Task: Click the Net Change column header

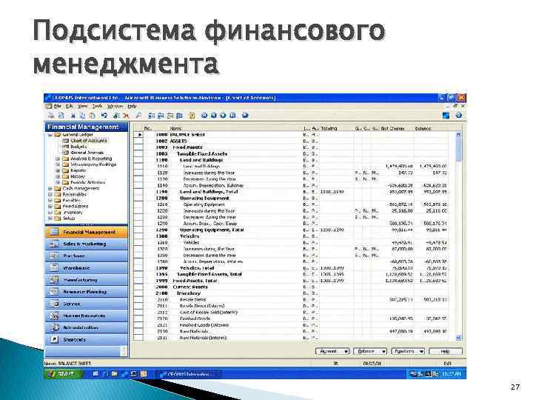Action: 396,128
